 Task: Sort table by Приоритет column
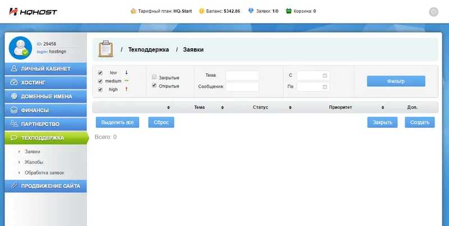[383, 108]
